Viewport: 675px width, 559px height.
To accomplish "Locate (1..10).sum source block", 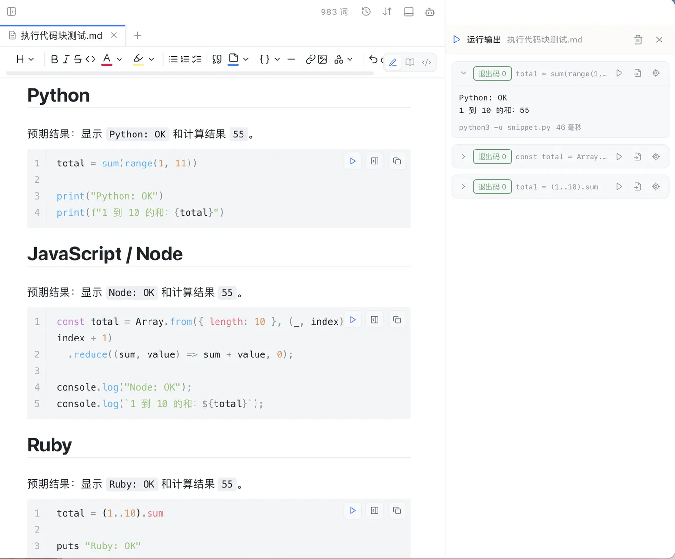I will click(656, 187).
